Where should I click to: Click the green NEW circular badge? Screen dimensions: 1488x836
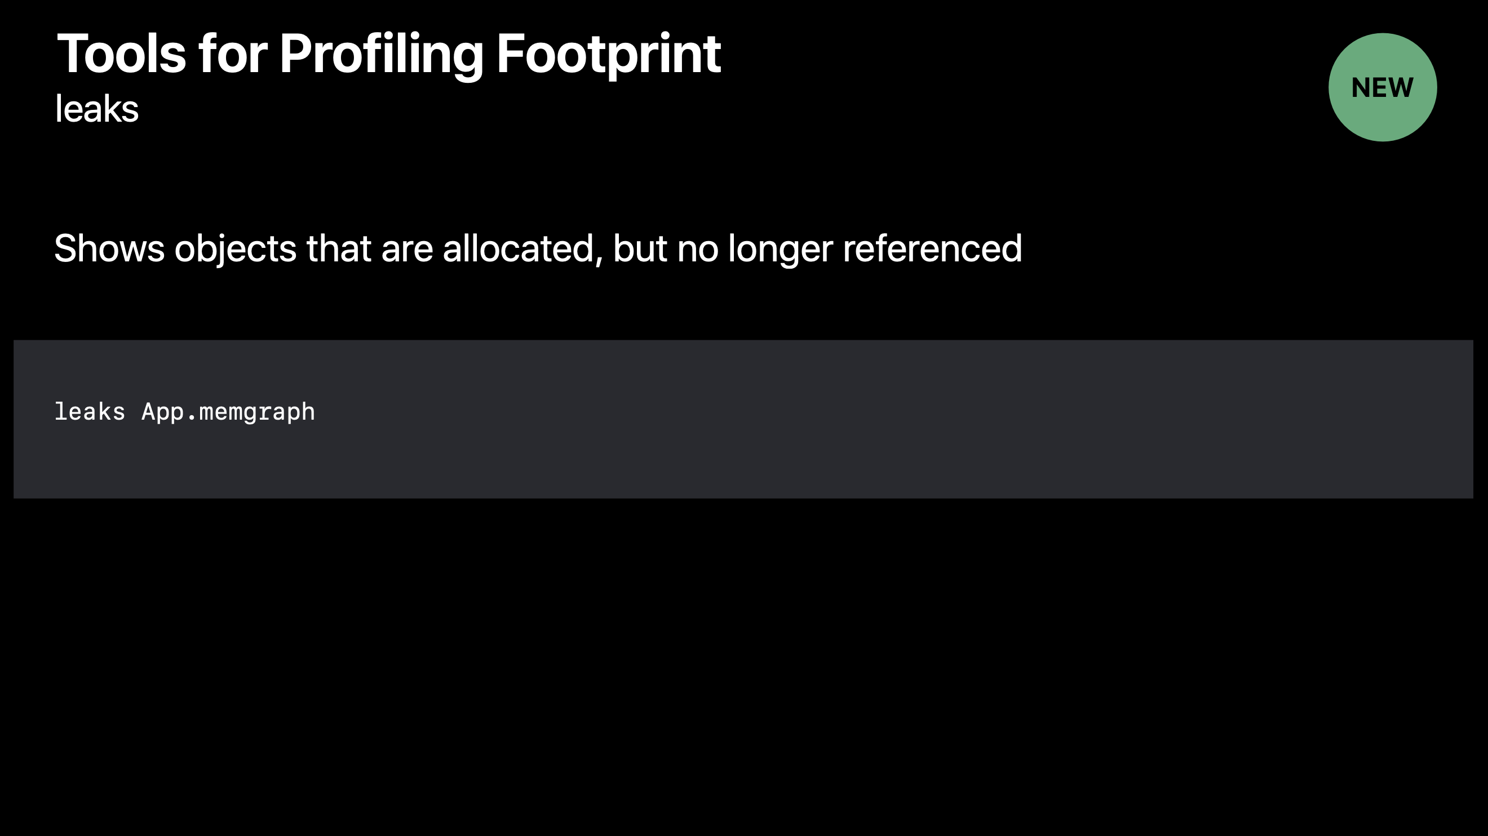[1381, 87]
